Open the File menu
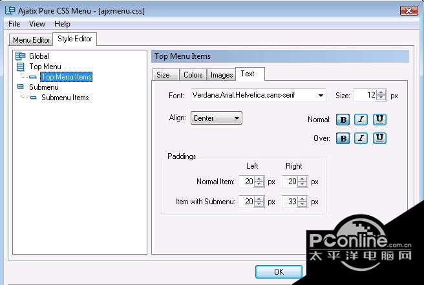 (14, 24)
